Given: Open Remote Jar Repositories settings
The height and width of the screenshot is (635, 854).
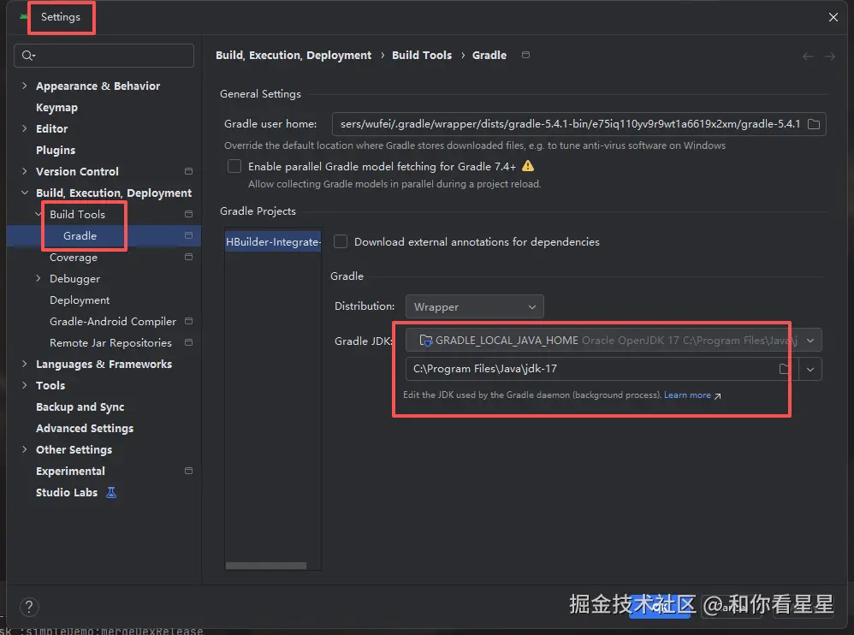Looking at the screenshot, I should pyautogui.click(x=110, y=342).
